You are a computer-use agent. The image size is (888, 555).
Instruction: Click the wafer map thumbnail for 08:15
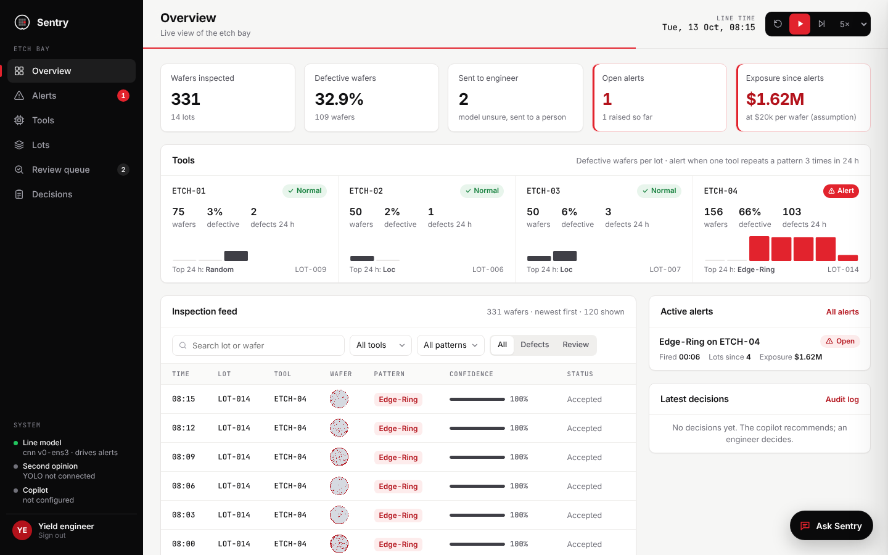(339, 399)
